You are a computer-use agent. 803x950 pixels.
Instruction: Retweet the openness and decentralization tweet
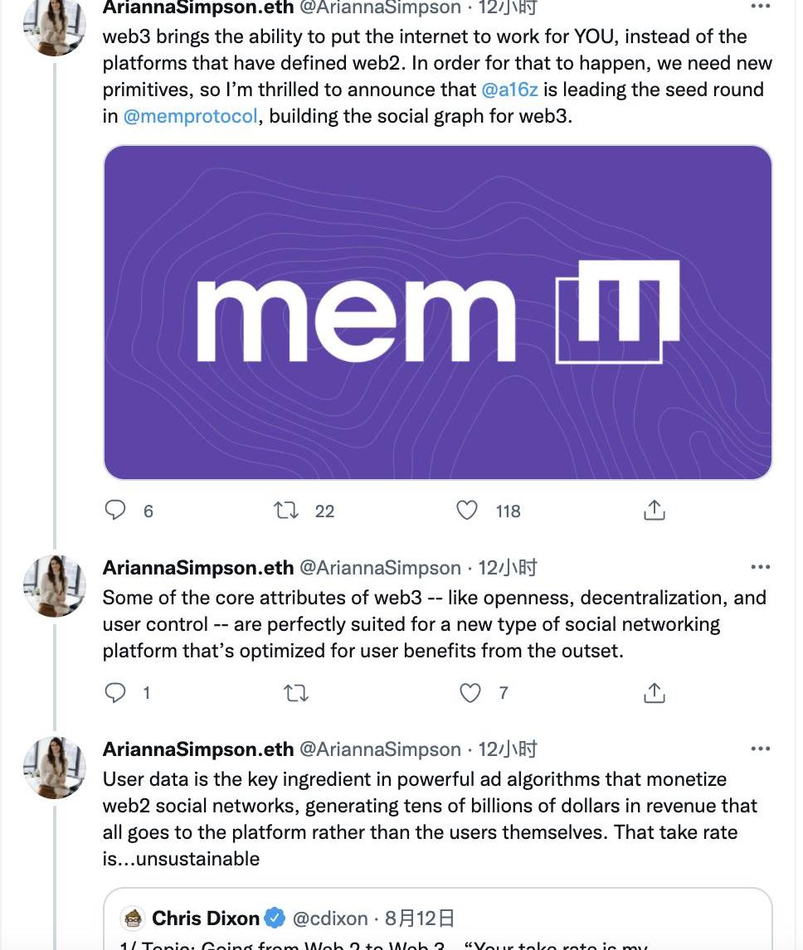(296, 692)
